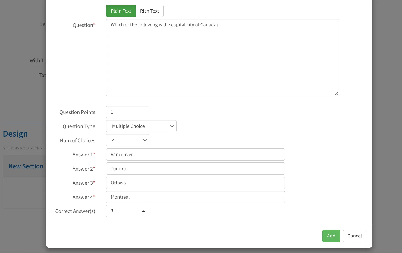Screen dimensions: 402x253
Task: Open the Question Type dropdown
Action: click(x=141, y=126)
